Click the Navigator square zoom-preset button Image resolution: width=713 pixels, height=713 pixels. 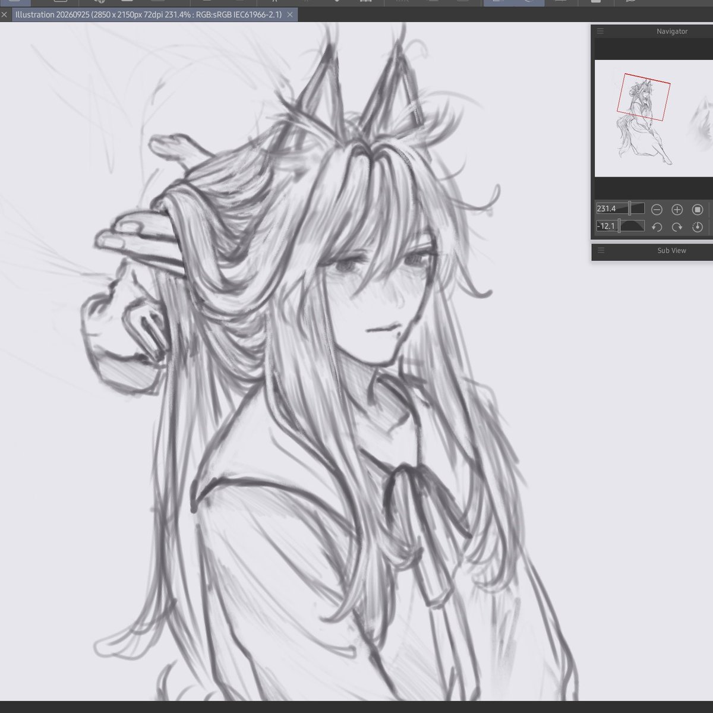(698, 209)
